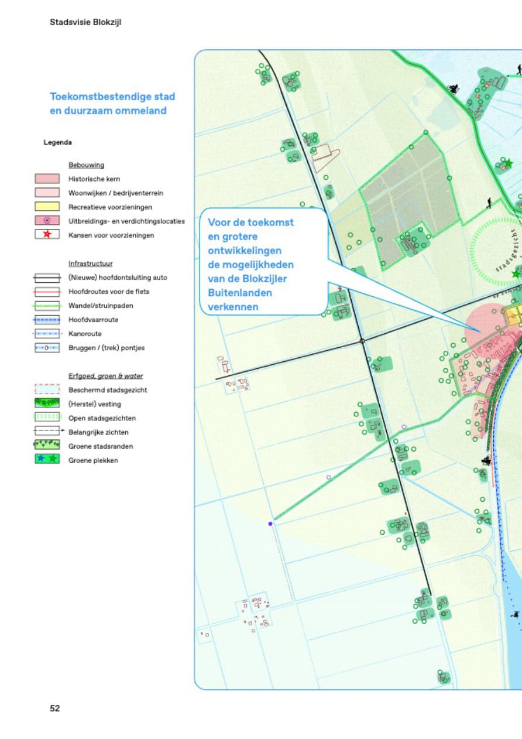This screenshot has width=522, height=739.
Task: Click the Historische kern color swatch
Action: [x=47, y=179]
